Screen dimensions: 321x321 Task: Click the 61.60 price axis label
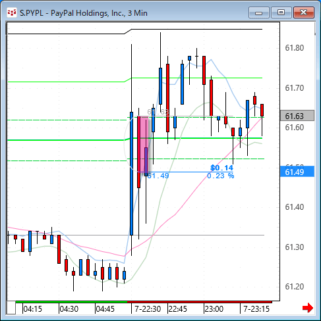coord(295,128)
